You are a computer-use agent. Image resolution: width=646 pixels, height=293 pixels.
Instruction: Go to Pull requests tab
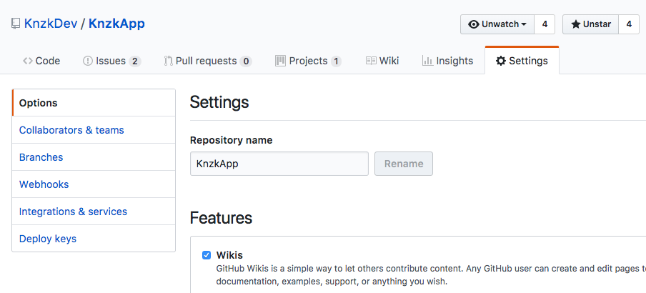208,61
